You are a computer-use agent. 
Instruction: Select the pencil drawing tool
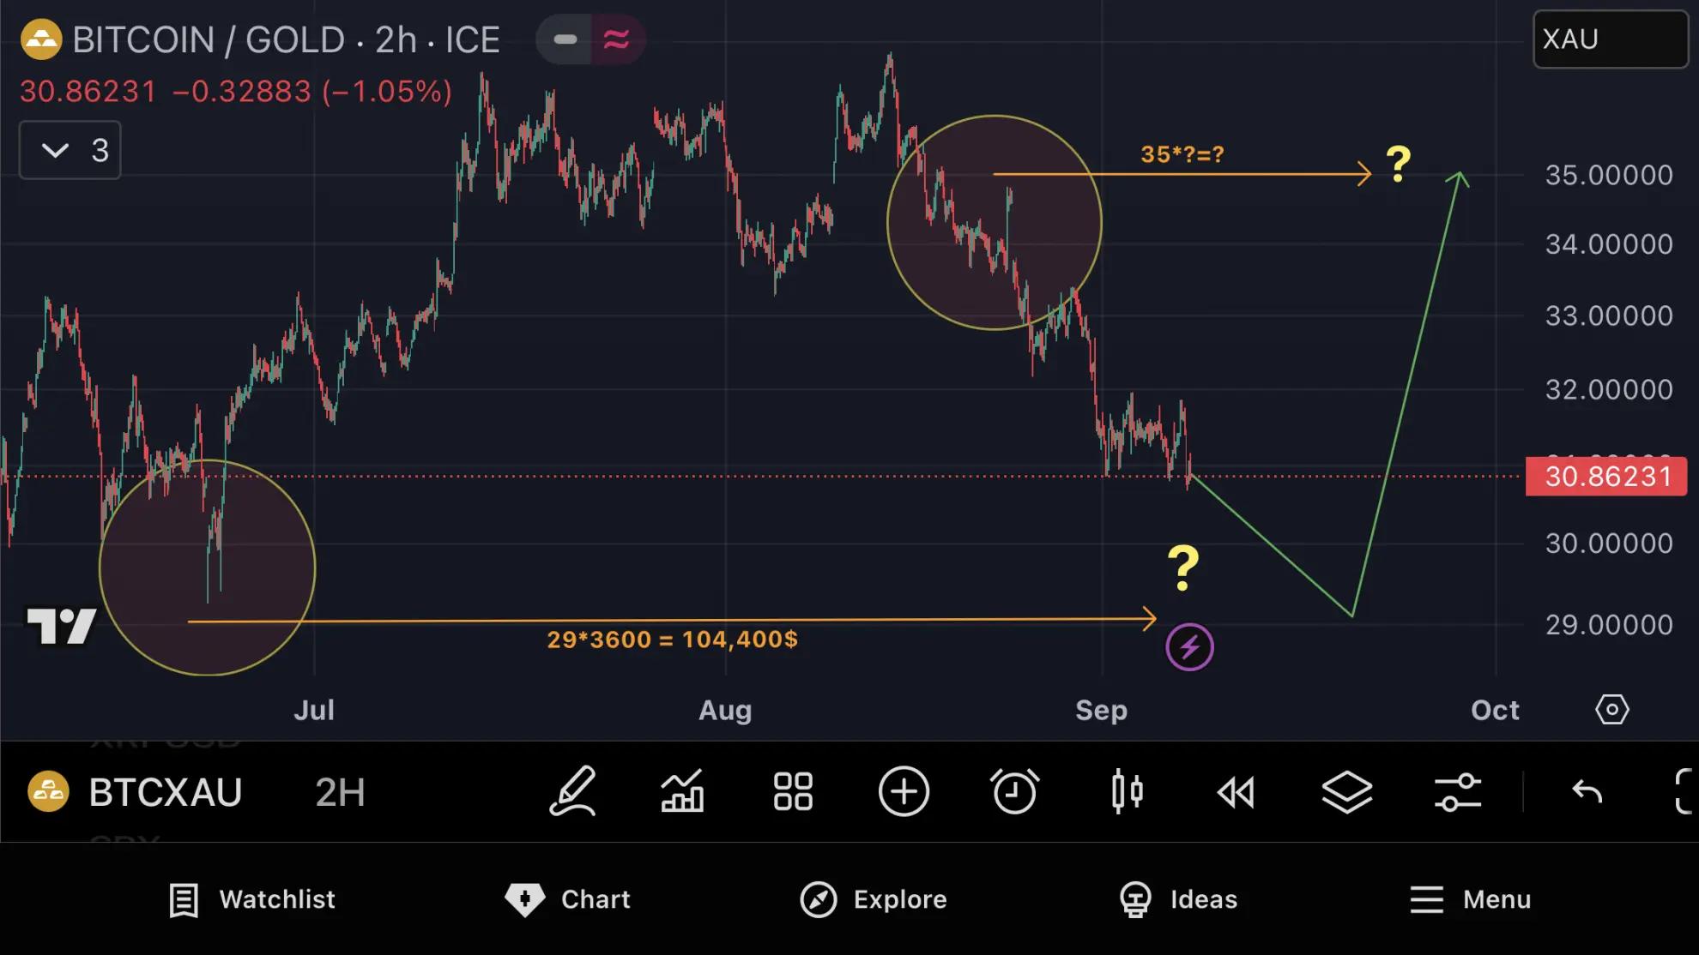pos(572,791)
